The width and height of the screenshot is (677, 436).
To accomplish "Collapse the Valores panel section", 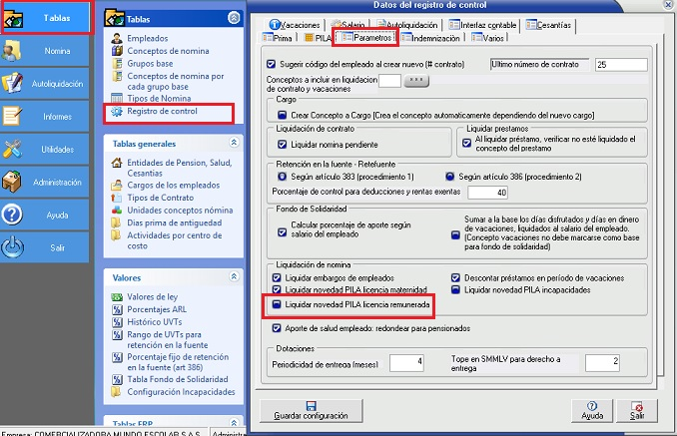I will pos(234,276).
